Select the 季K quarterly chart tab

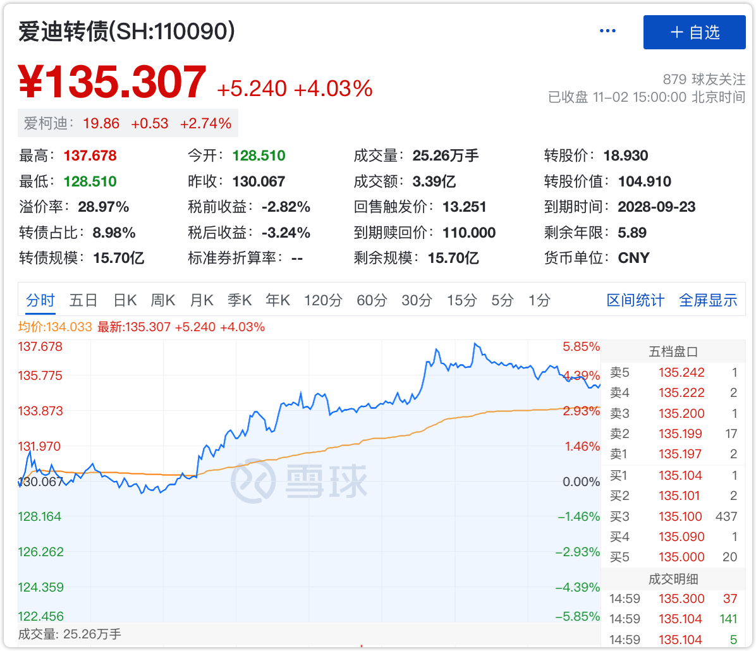(x=240, y=300)
